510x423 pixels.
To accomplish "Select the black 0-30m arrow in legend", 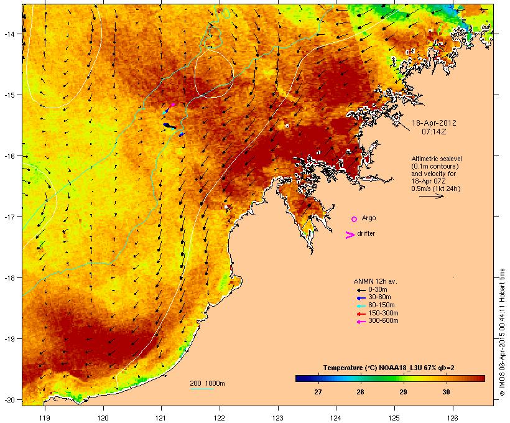I will (x=361, y=290).
